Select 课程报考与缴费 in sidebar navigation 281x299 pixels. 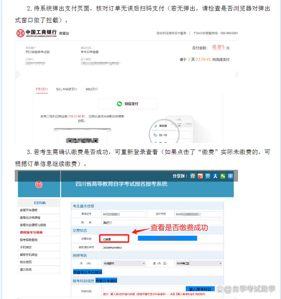tap(32, 233)
